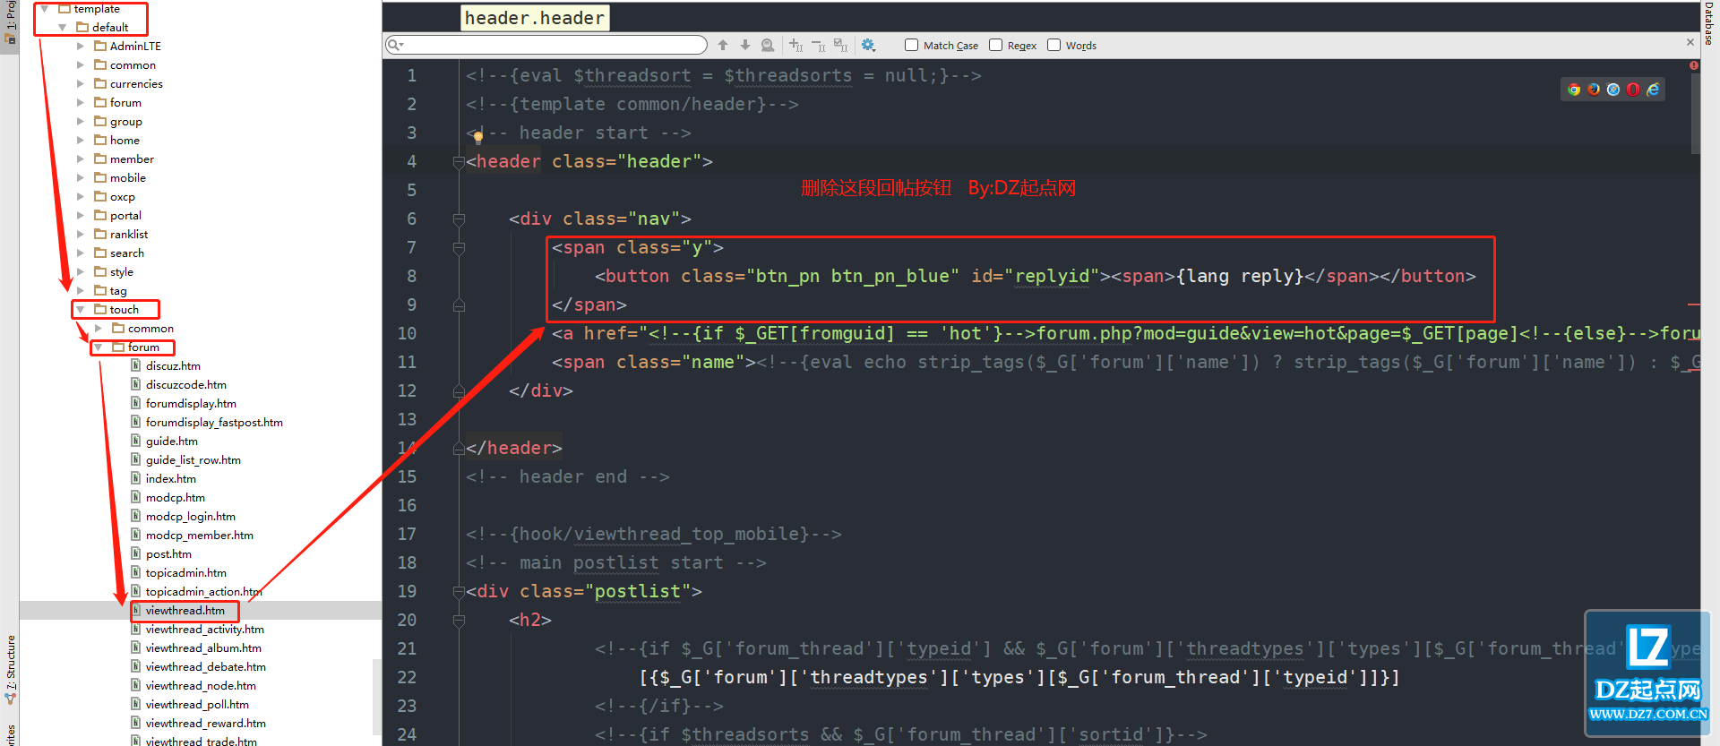
Task: Open preview in Internet Explorer
Action: point(1653,90)
